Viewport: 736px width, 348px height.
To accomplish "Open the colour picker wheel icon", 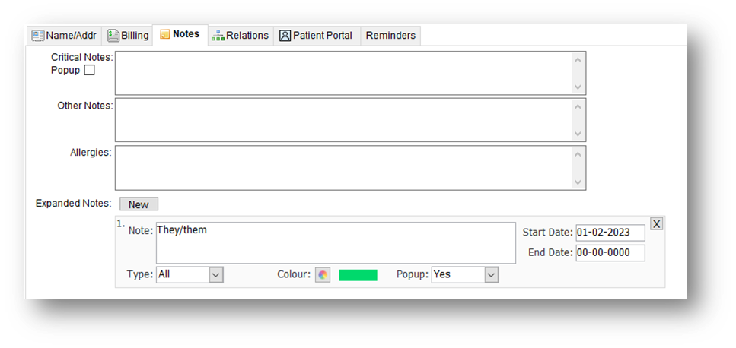I will tap(323, 275).
